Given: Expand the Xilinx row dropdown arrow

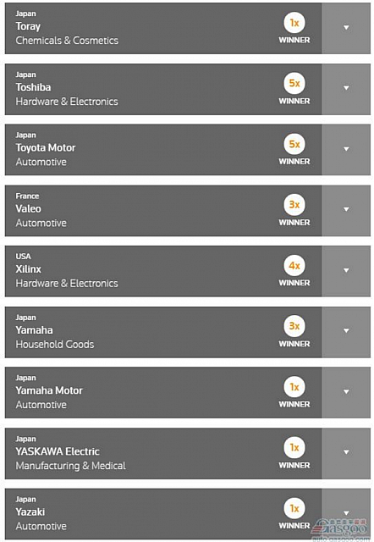Looking at the screenshot, I should click(346, 271).
